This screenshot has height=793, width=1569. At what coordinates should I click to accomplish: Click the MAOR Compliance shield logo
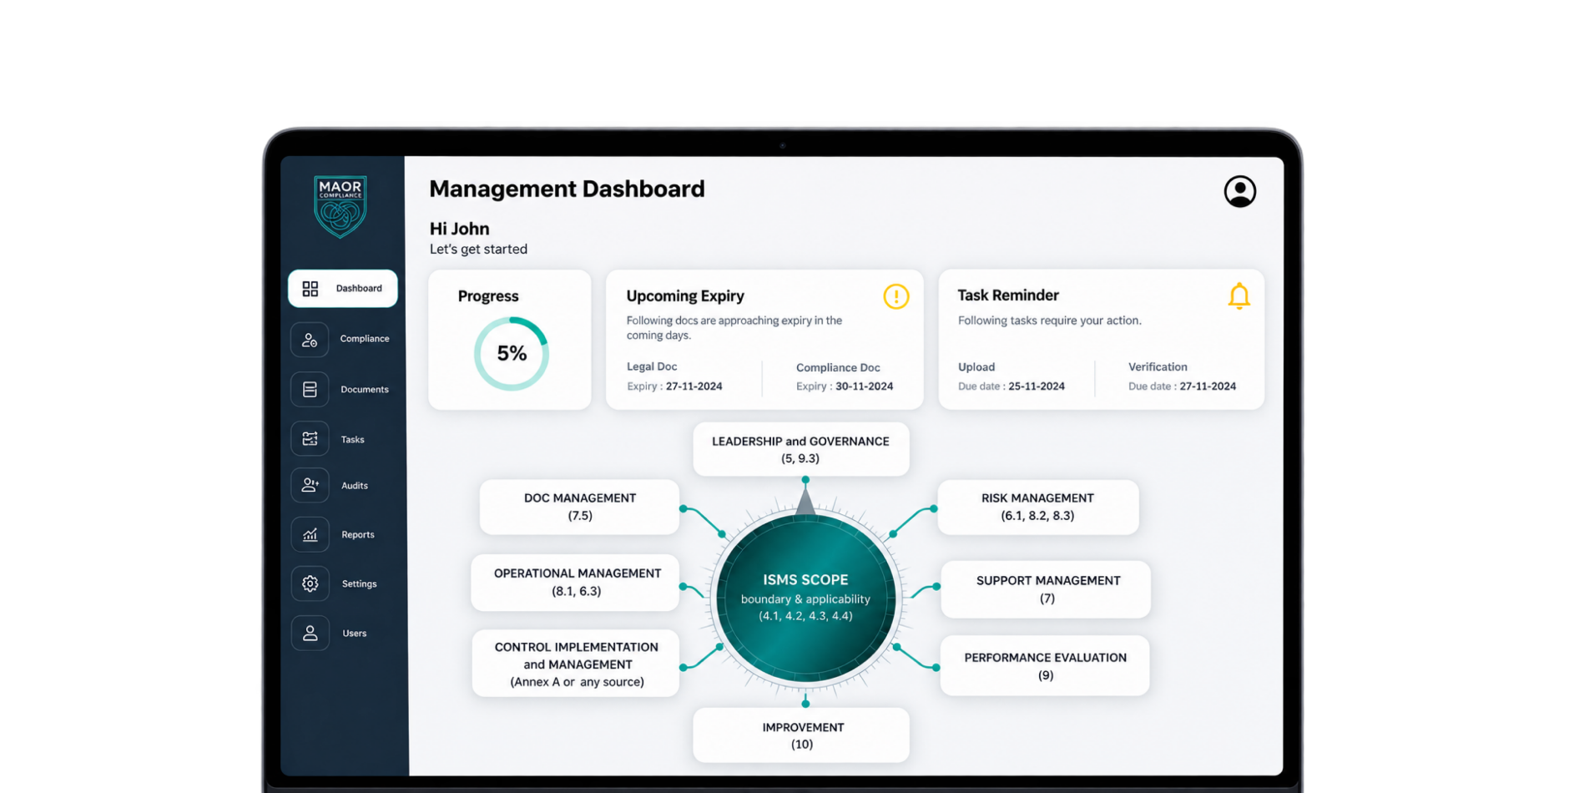pos(340,206)
